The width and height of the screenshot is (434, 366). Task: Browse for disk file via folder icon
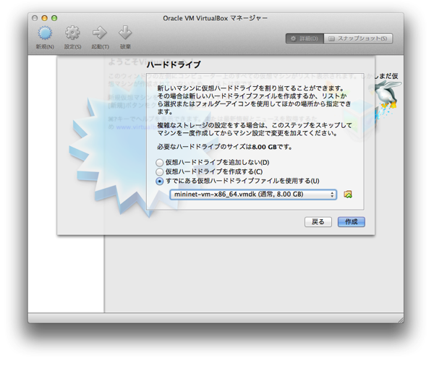tap(348, 195)
